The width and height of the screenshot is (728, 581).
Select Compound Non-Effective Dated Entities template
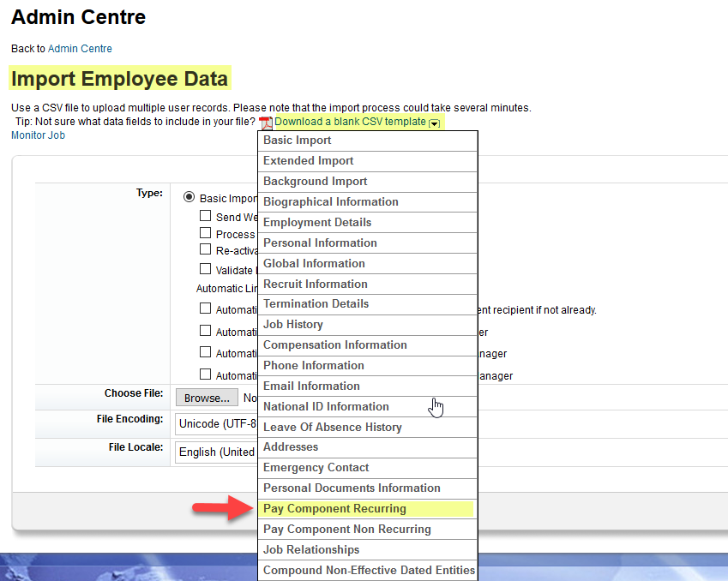368,571
